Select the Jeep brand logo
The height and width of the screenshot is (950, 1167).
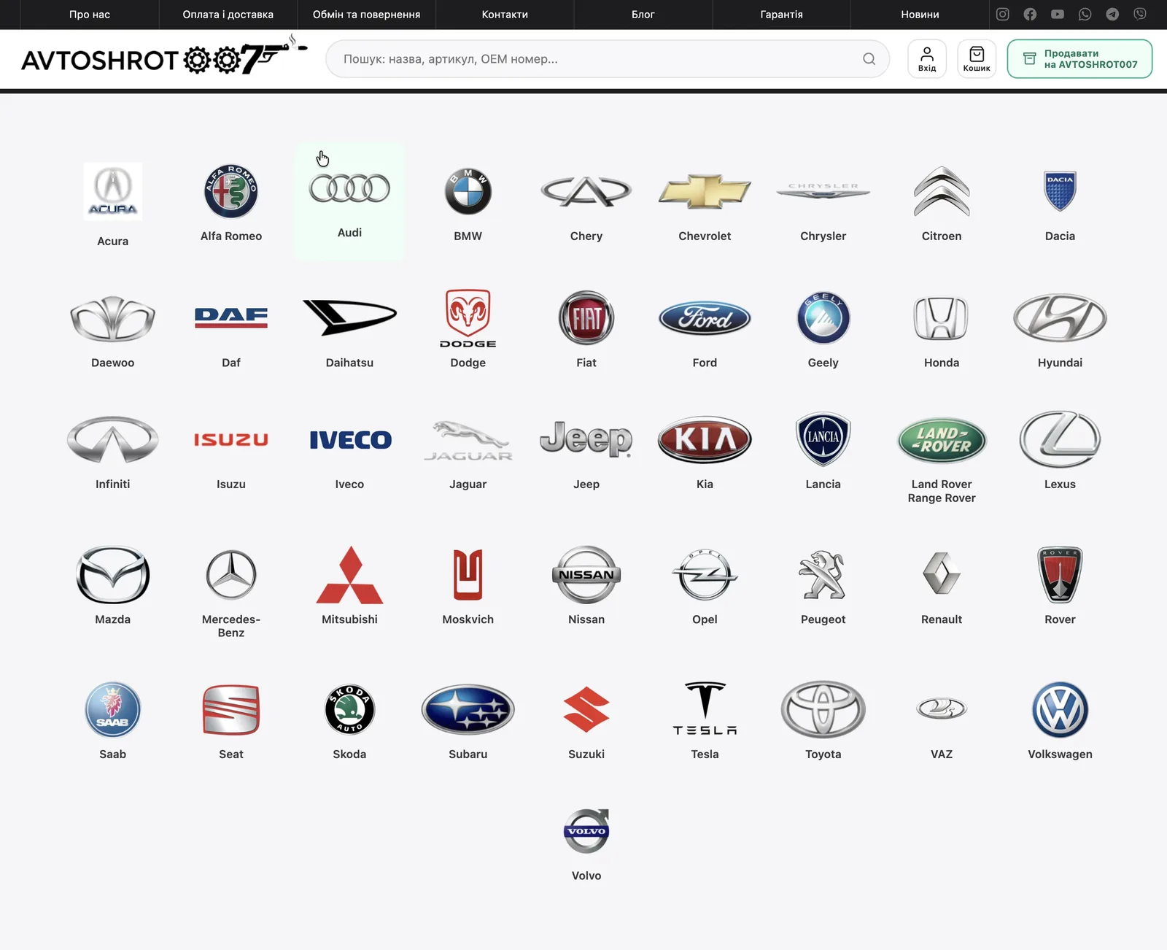pos(586,439)
